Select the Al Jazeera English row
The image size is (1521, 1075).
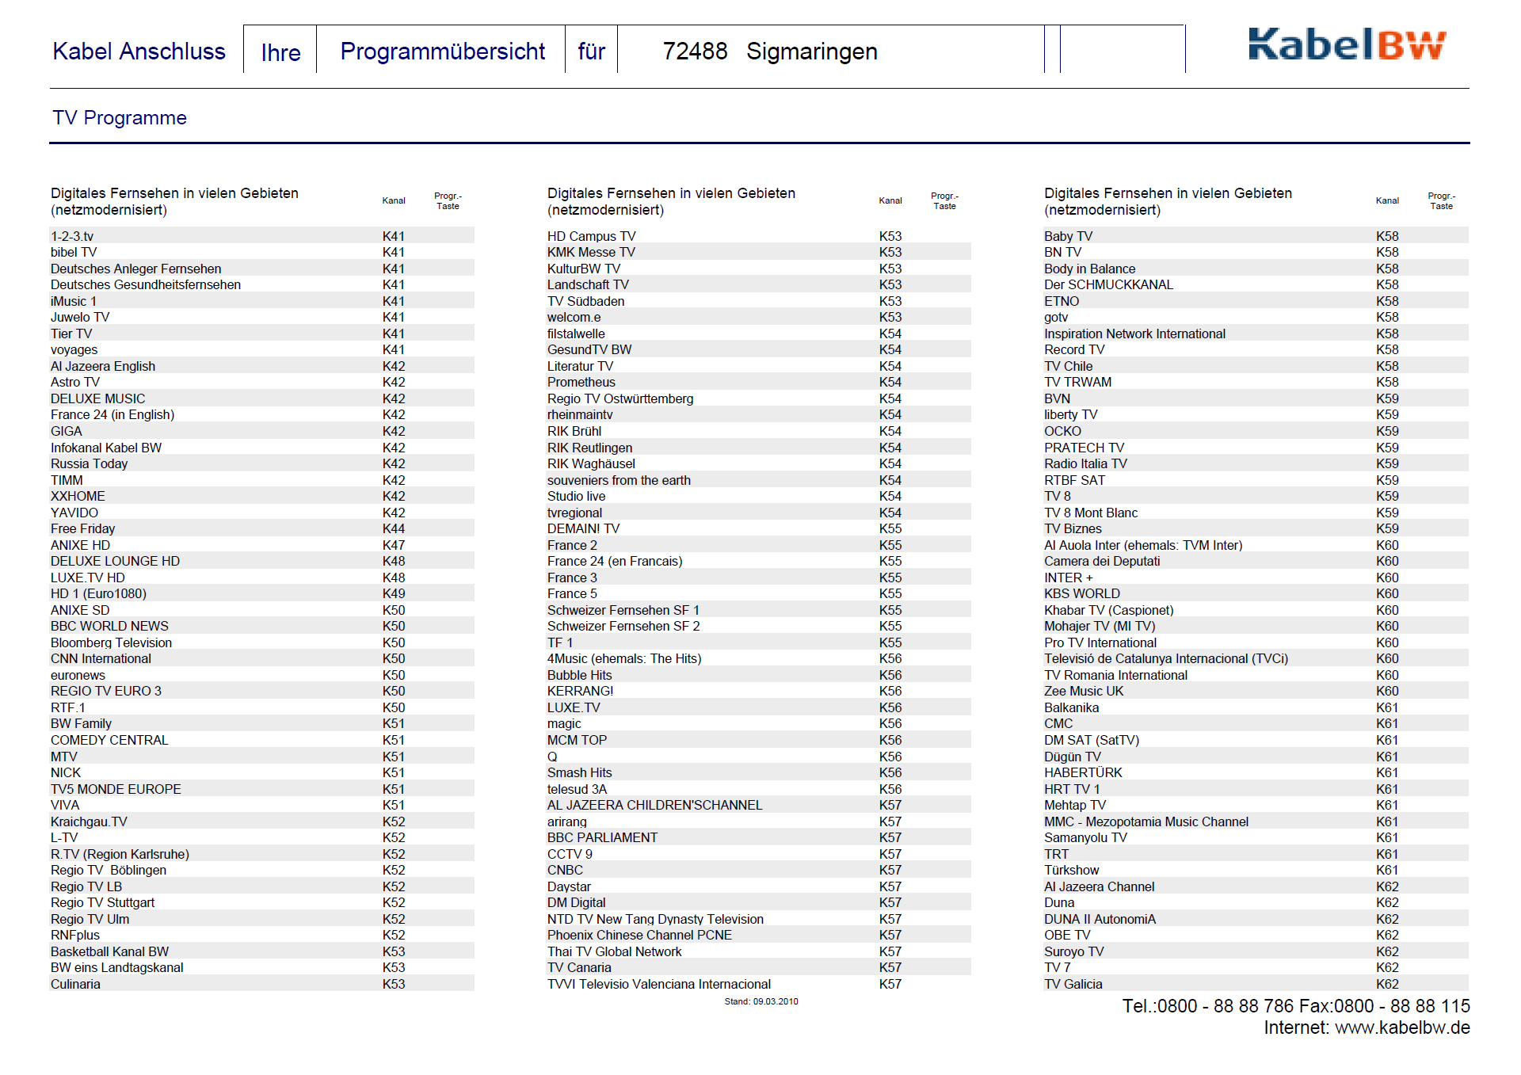pyautogui.click(x=103, y=366)
